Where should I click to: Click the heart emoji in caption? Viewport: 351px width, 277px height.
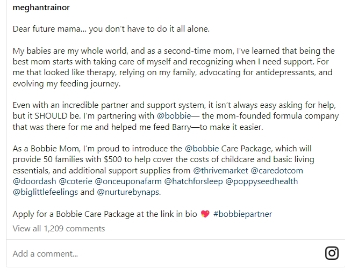click(x=205, y=214)
